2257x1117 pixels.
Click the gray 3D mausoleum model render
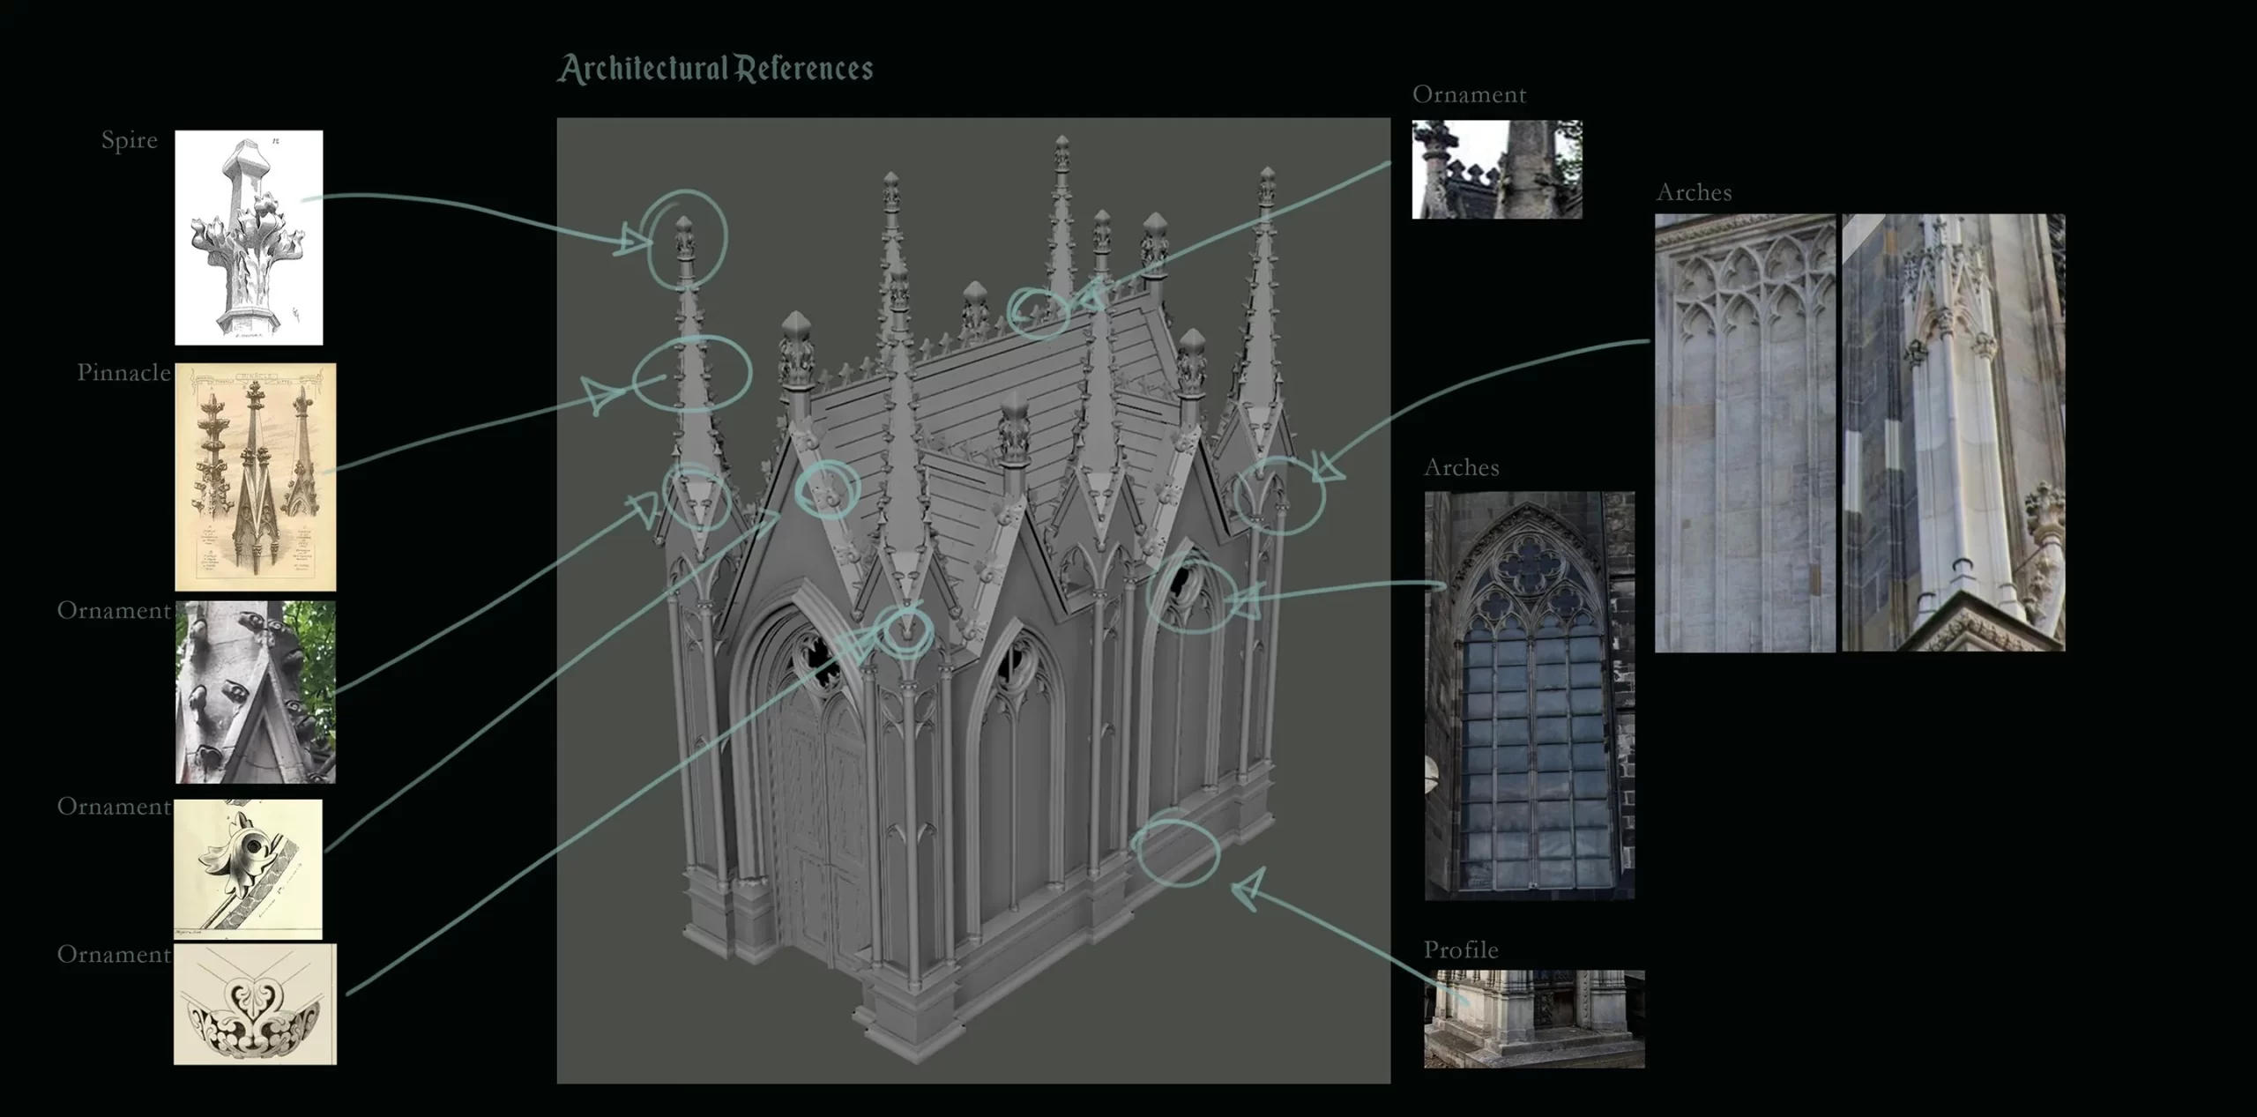click(973, 600)
